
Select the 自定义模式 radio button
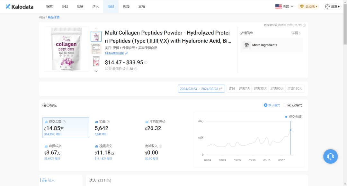pos(285,105)
